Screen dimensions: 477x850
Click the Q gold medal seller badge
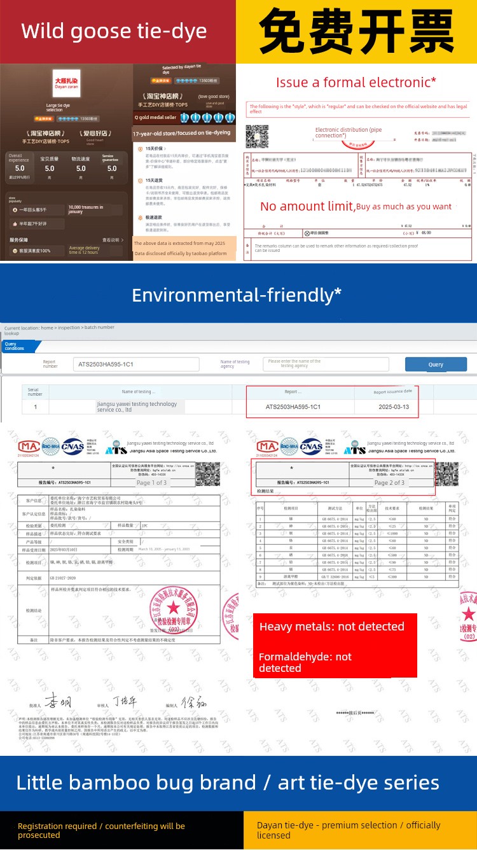pos(156,117)
